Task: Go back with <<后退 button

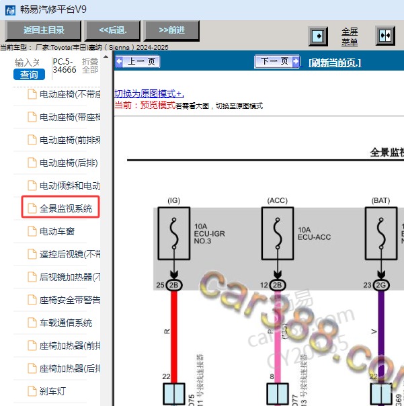Action: (x=113, y=30)
